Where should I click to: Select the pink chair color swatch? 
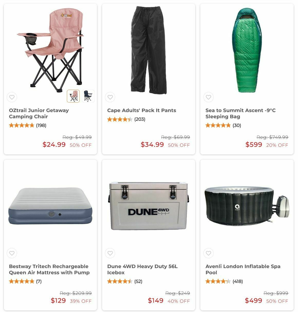(x=73, y=96)
